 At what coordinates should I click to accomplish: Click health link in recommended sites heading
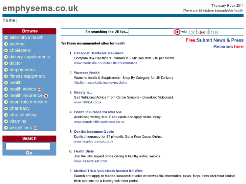pos(120,43)
